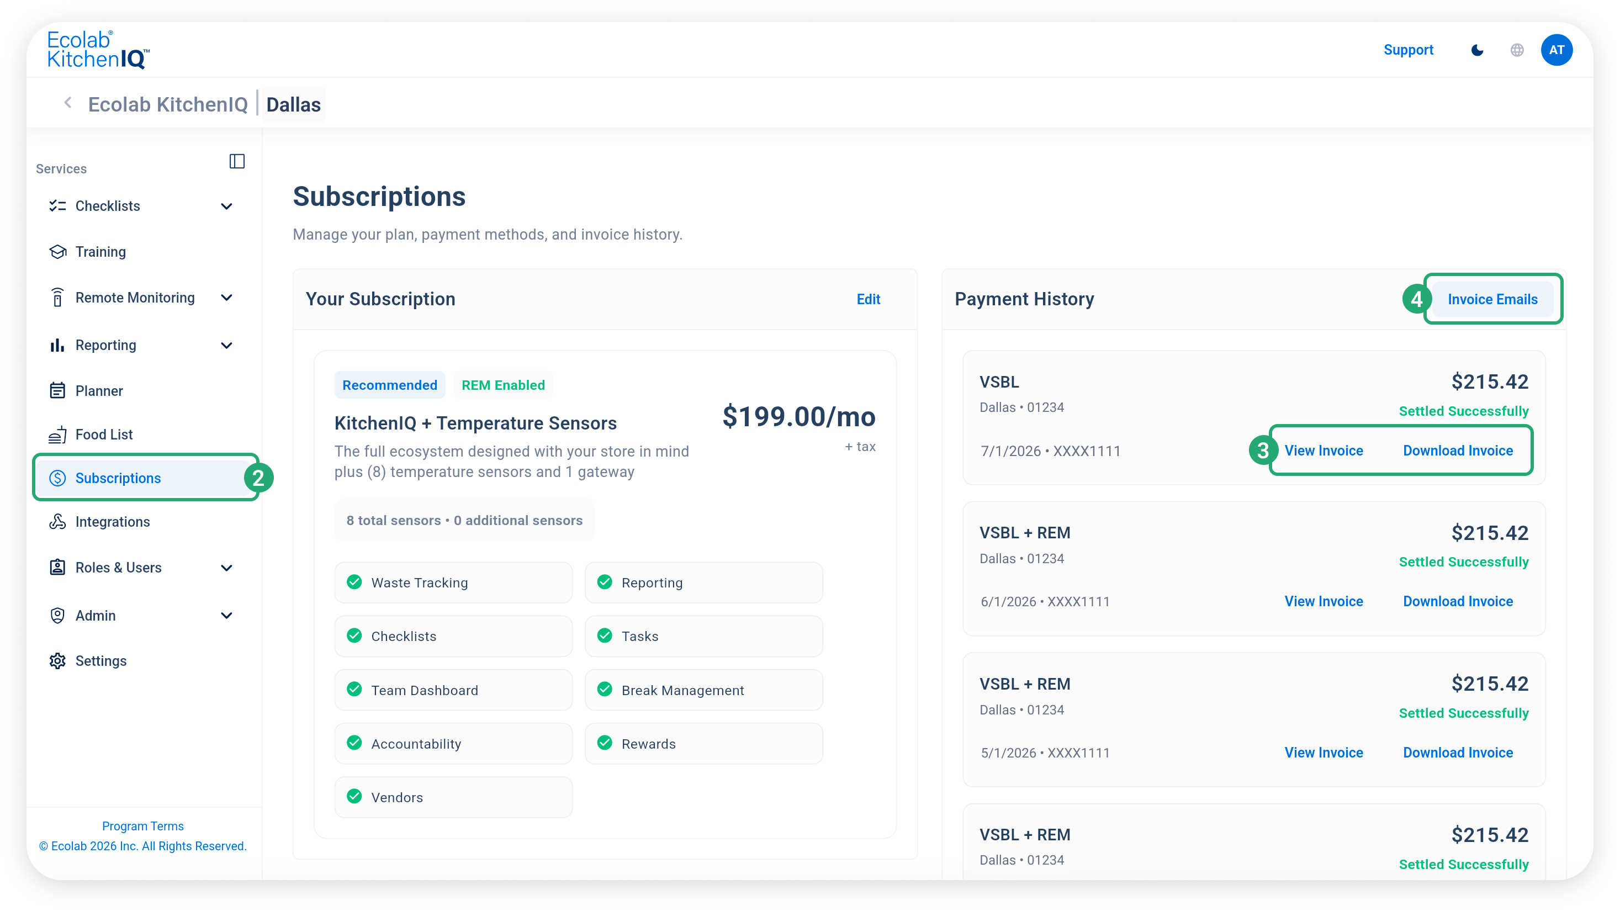1620x911 pixels.
Task: Click the Rewards green check icon
Action: pos(605,743)
